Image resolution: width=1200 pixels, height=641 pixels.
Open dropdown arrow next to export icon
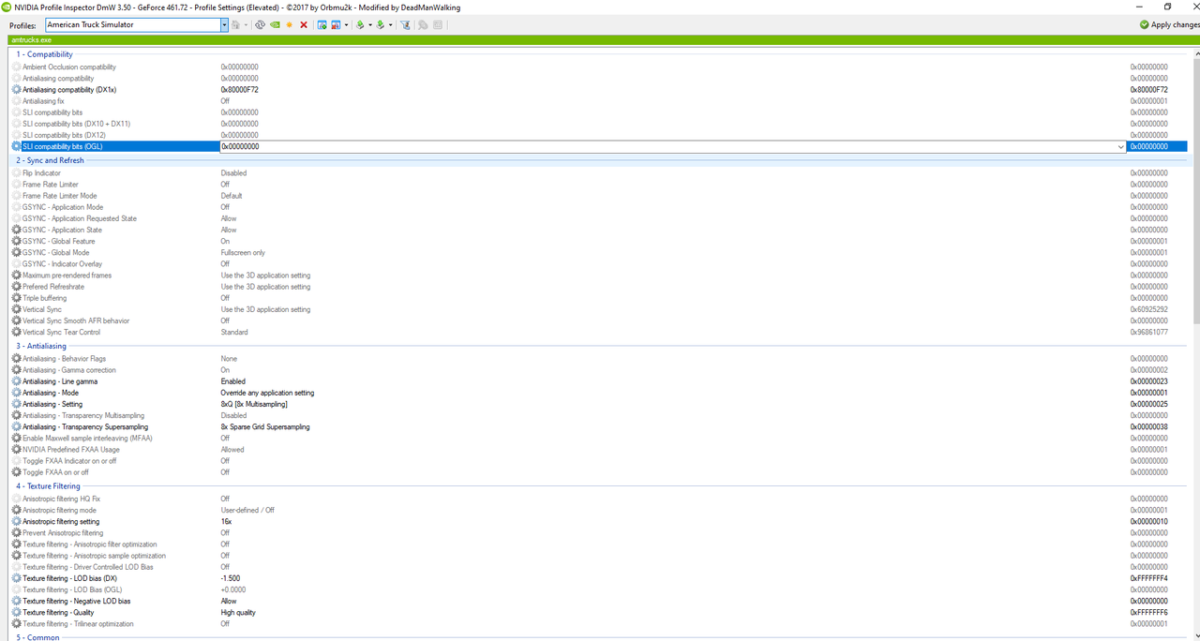(370, 24)
